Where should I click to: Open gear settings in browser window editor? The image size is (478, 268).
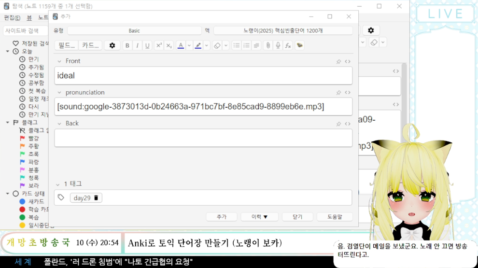click(x=371, y=30)
